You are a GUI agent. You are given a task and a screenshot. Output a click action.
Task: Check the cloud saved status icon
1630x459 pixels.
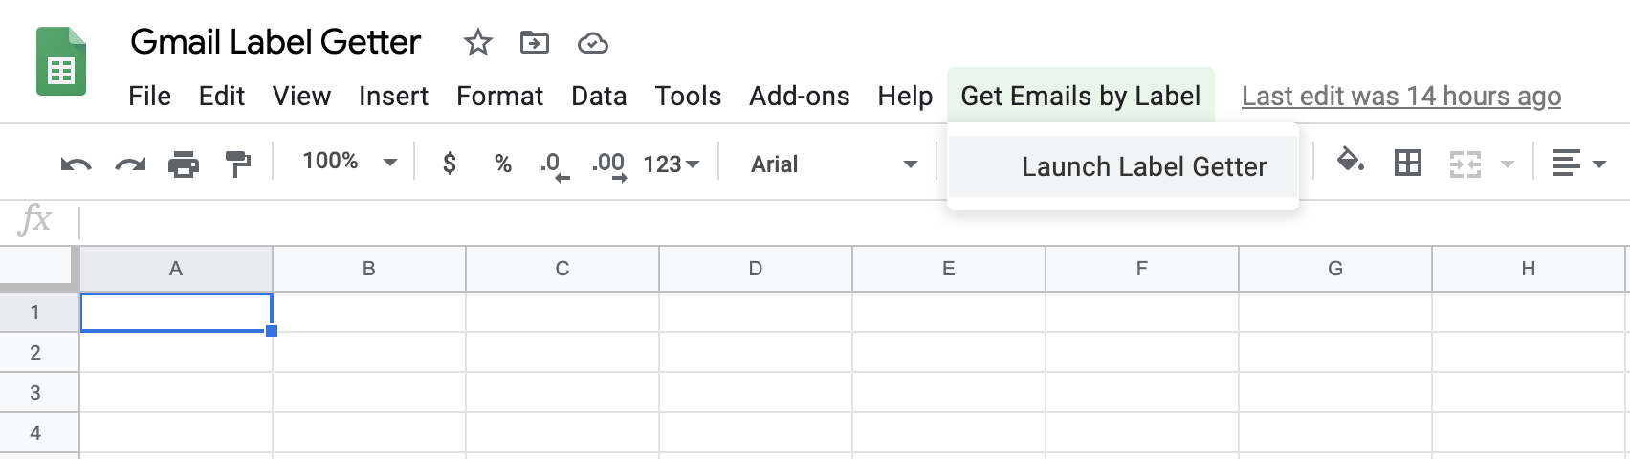point(593,43)
